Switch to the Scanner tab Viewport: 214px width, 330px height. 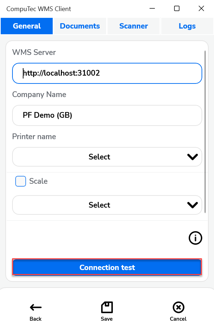[x=133, y=26]
